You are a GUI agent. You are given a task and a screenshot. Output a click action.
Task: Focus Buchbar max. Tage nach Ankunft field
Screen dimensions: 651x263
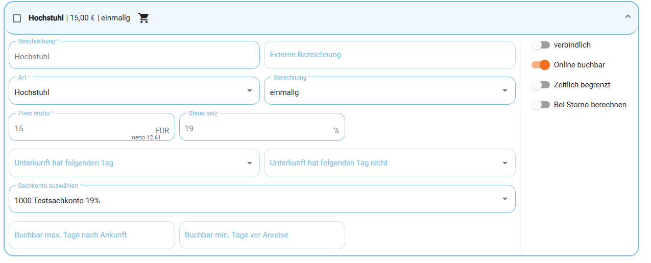click(92, 235)
